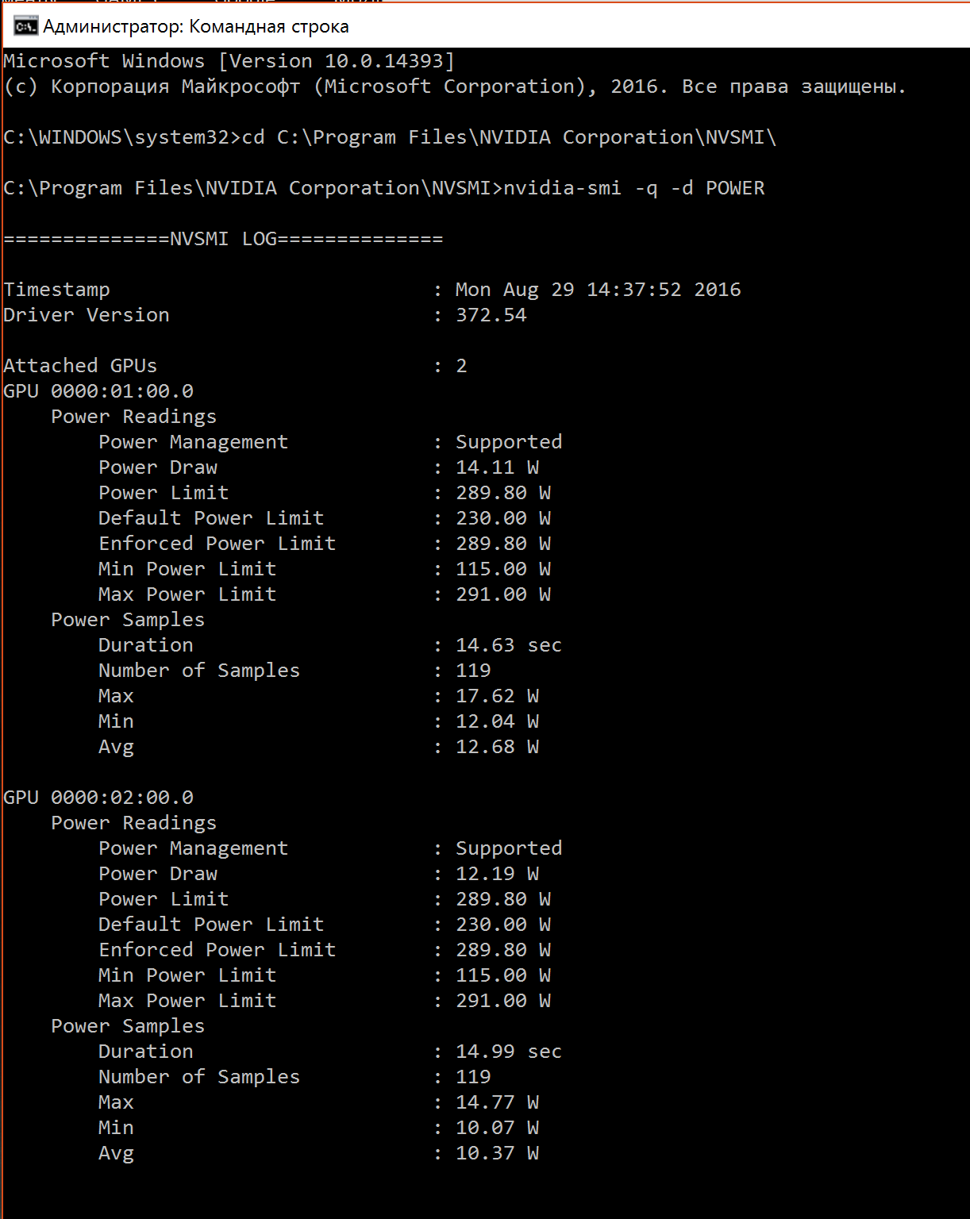Click the NVSMI LOG header line

click(223, 239)
